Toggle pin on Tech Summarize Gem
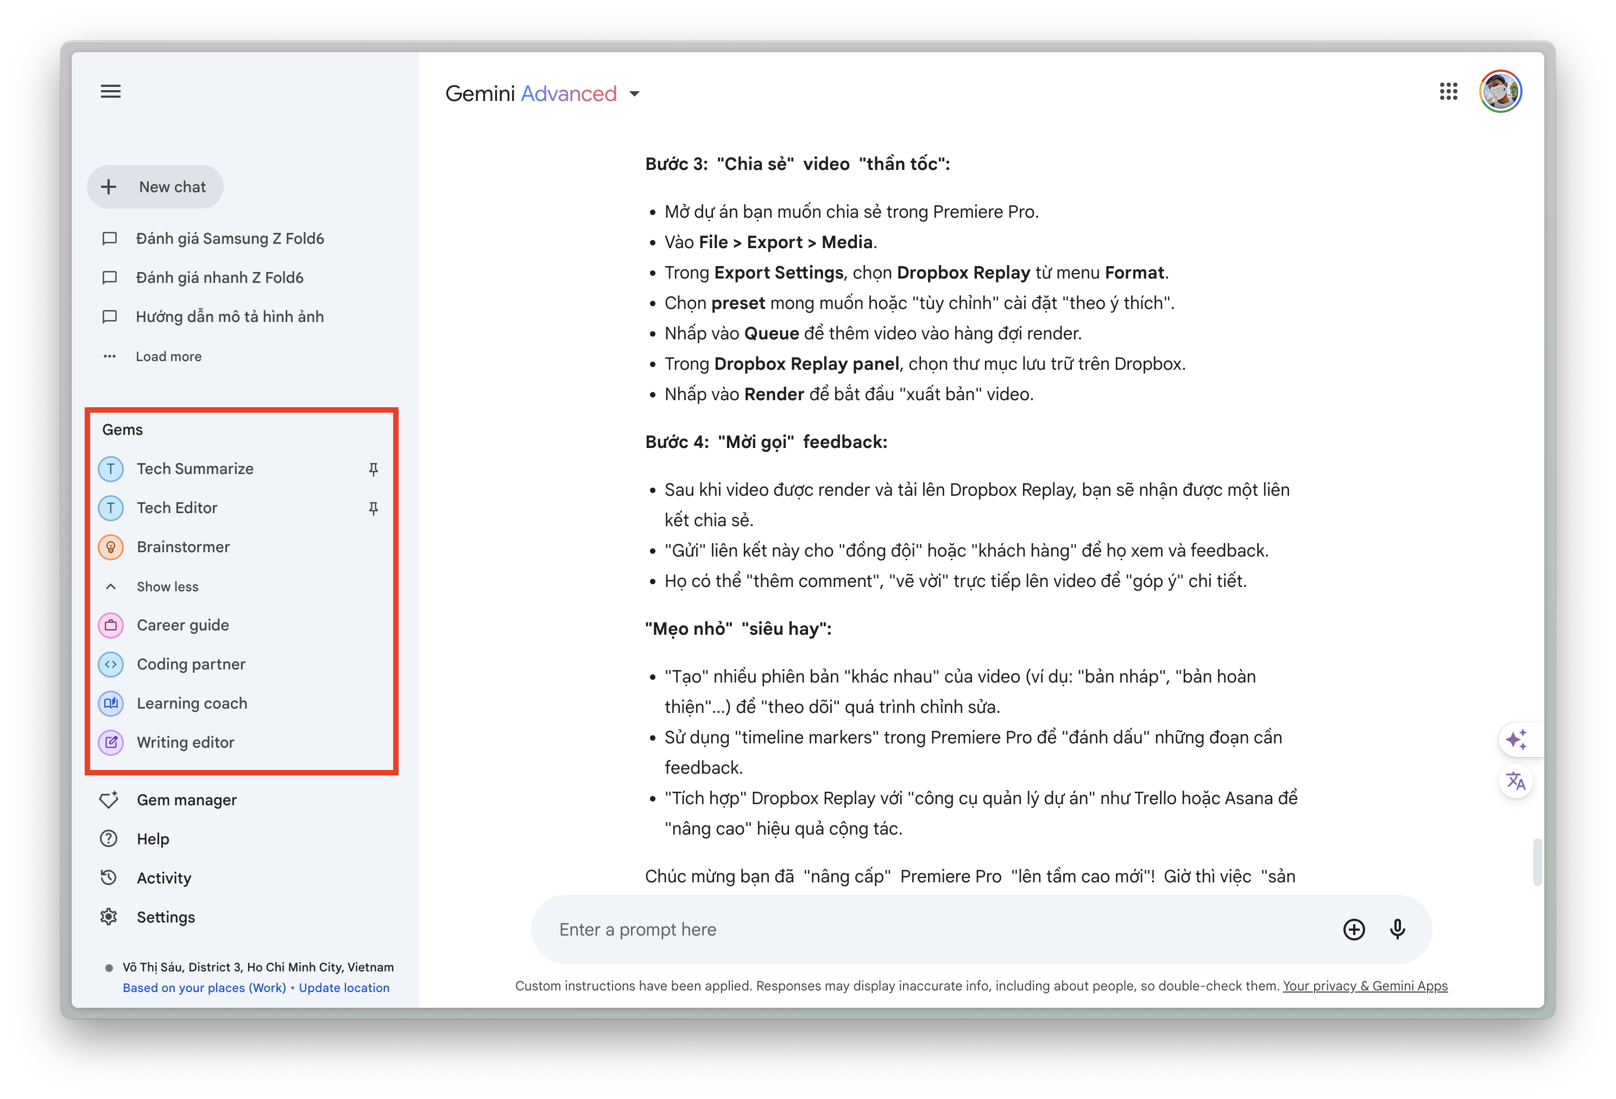1616x1099 pixels. click(375, 469)
